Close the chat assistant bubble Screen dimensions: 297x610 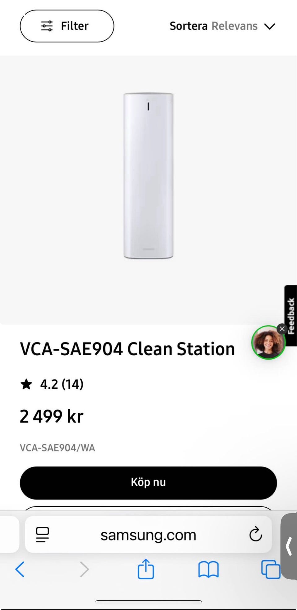click(x=282, y=329)
